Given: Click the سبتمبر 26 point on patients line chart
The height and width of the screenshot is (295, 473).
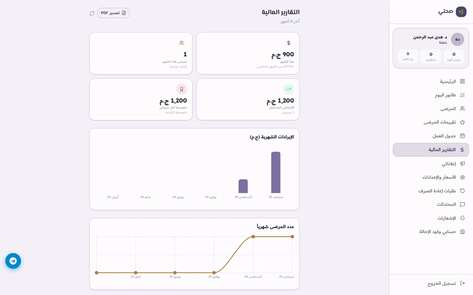Looking at the screenshot, I should [x=292, y=237].
